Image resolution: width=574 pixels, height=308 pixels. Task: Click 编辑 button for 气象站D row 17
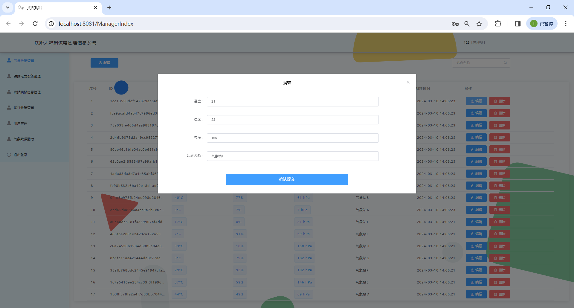[x=476, y=294]
